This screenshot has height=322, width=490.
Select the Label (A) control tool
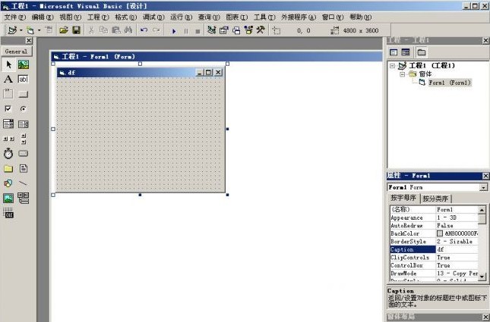pos(8,80)
